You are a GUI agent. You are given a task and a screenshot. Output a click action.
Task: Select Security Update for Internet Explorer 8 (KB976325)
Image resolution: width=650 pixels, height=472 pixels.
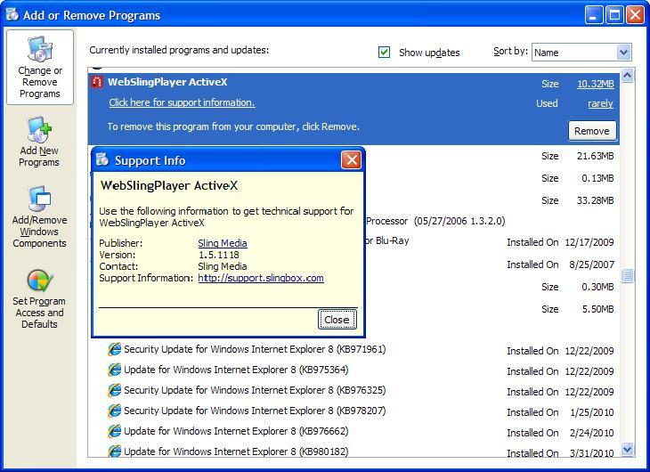coord(255,390)
